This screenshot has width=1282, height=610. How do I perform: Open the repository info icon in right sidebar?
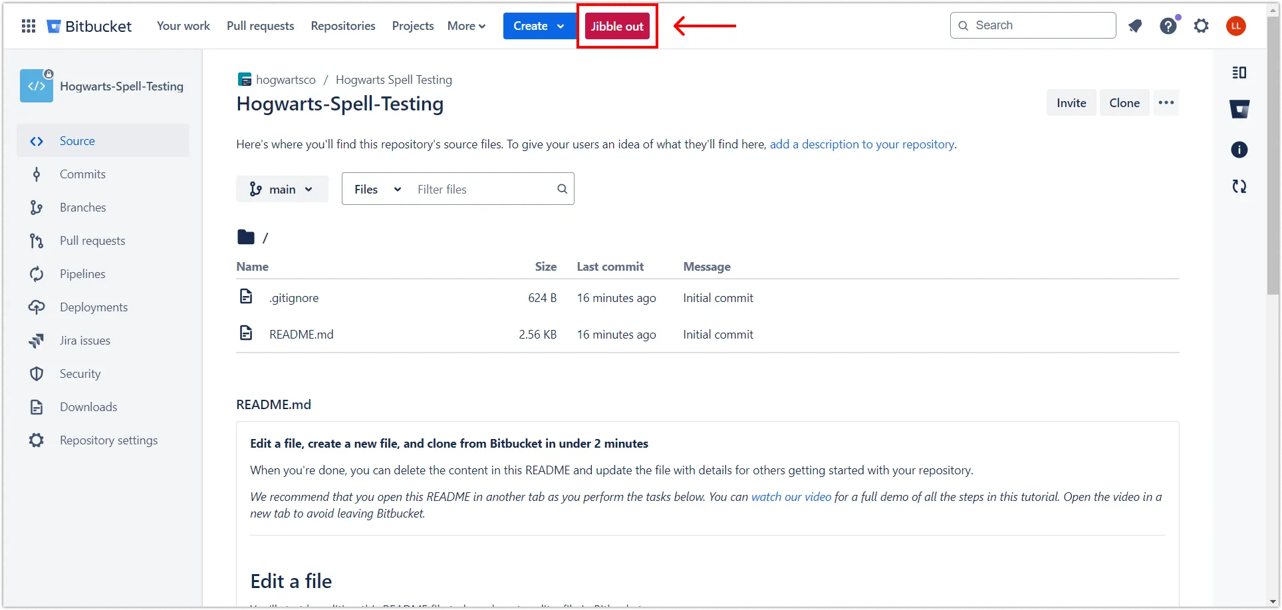click(1239, 150)
